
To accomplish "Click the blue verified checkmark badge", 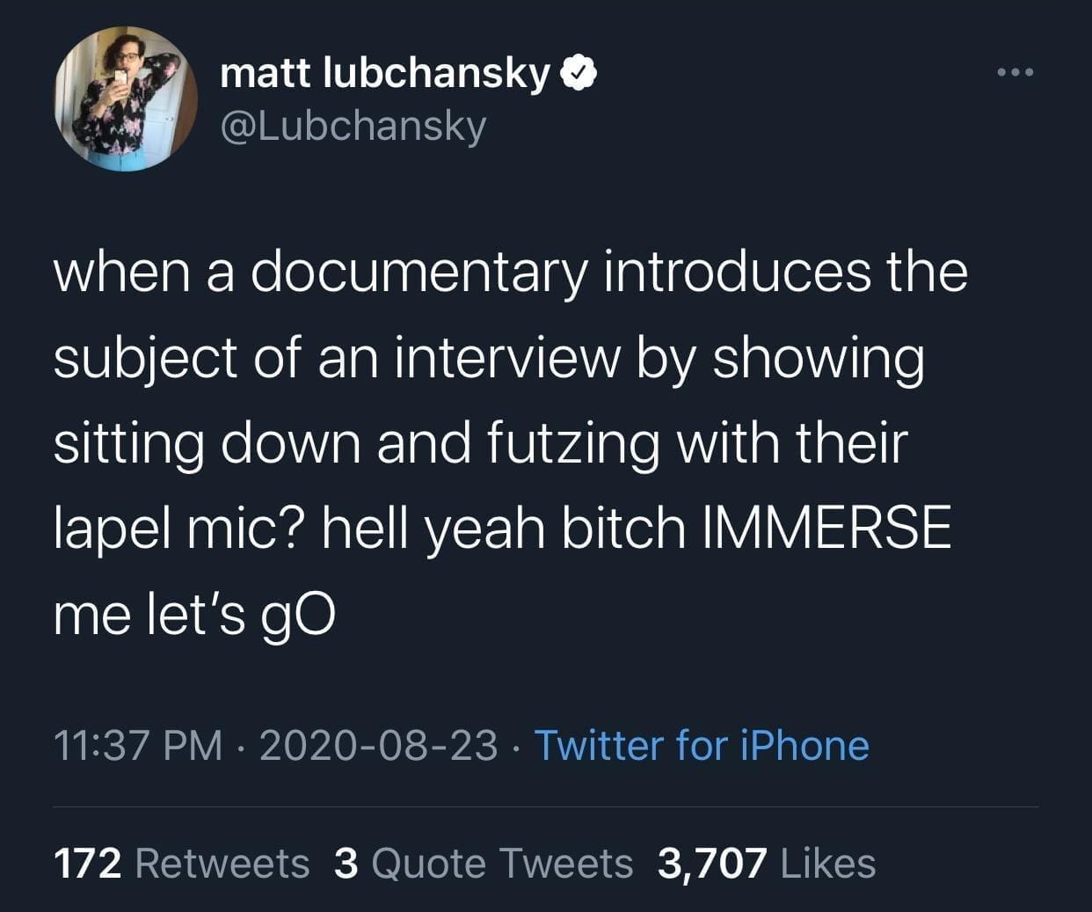I will 579,76.
